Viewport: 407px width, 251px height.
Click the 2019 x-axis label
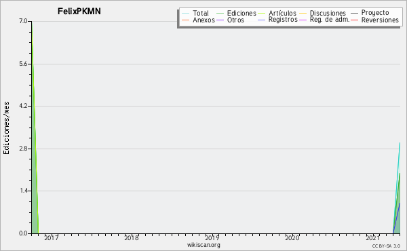click(x=212, y=237)
